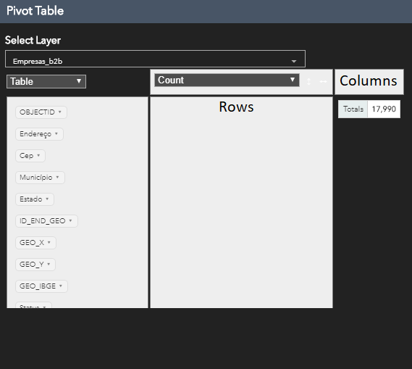Click the Select Layer heading
This screenshot has height=369, width=412.
tap(33, 41)
